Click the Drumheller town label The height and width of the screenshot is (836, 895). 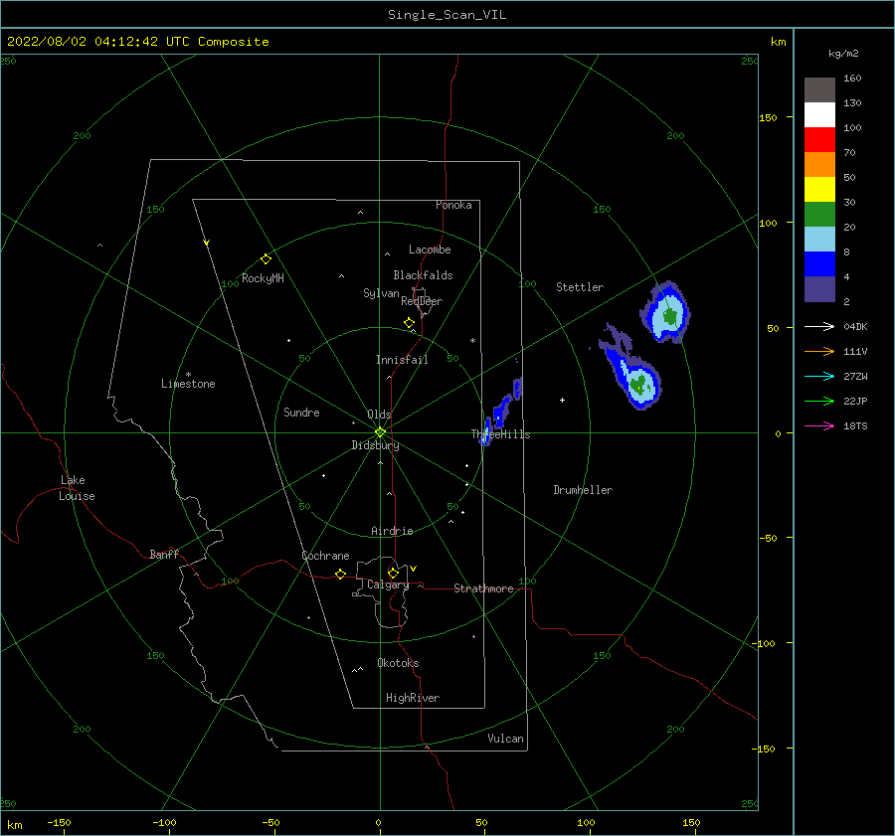coord(583,490)
